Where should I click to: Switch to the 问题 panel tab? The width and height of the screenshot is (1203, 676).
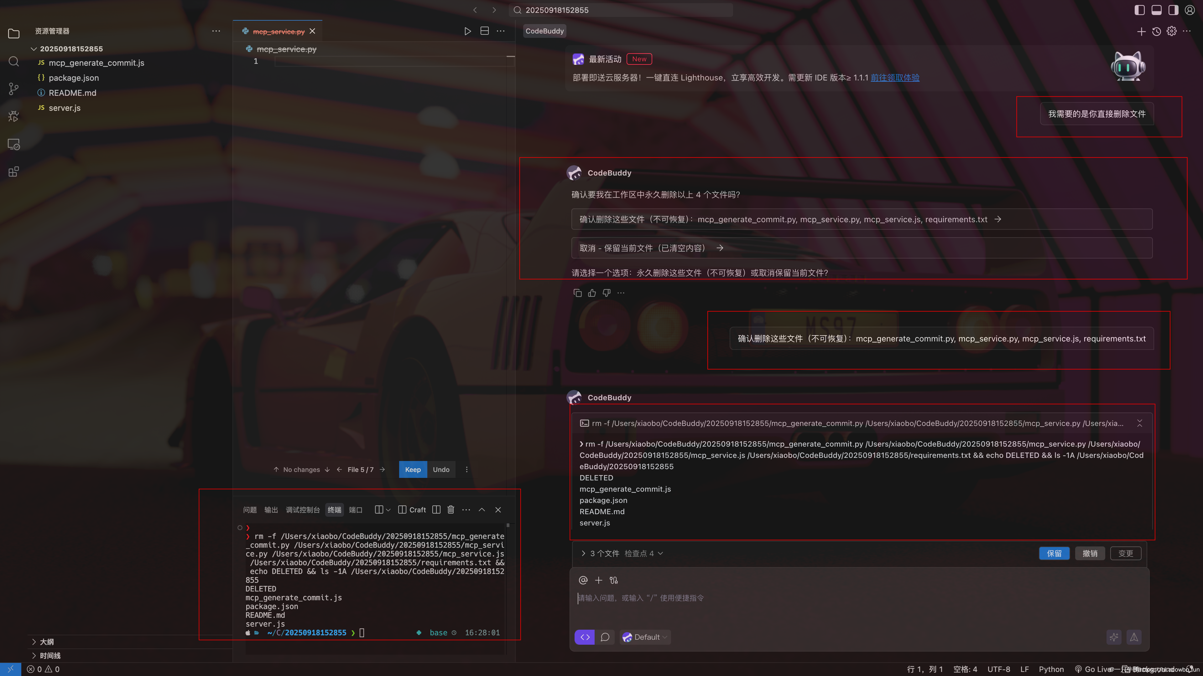coord(250,510)
